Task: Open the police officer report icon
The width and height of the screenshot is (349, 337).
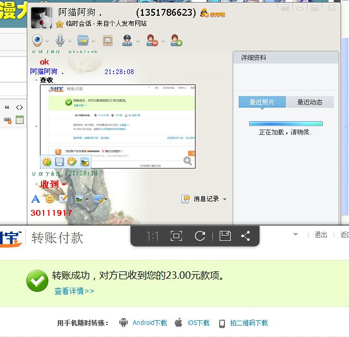Action: coord(127,40)
